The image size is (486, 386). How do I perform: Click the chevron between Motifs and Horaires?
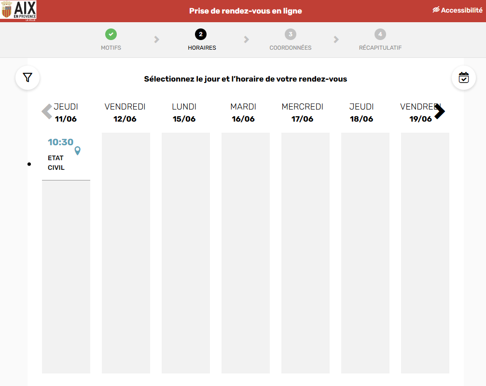tap(156, 40)
